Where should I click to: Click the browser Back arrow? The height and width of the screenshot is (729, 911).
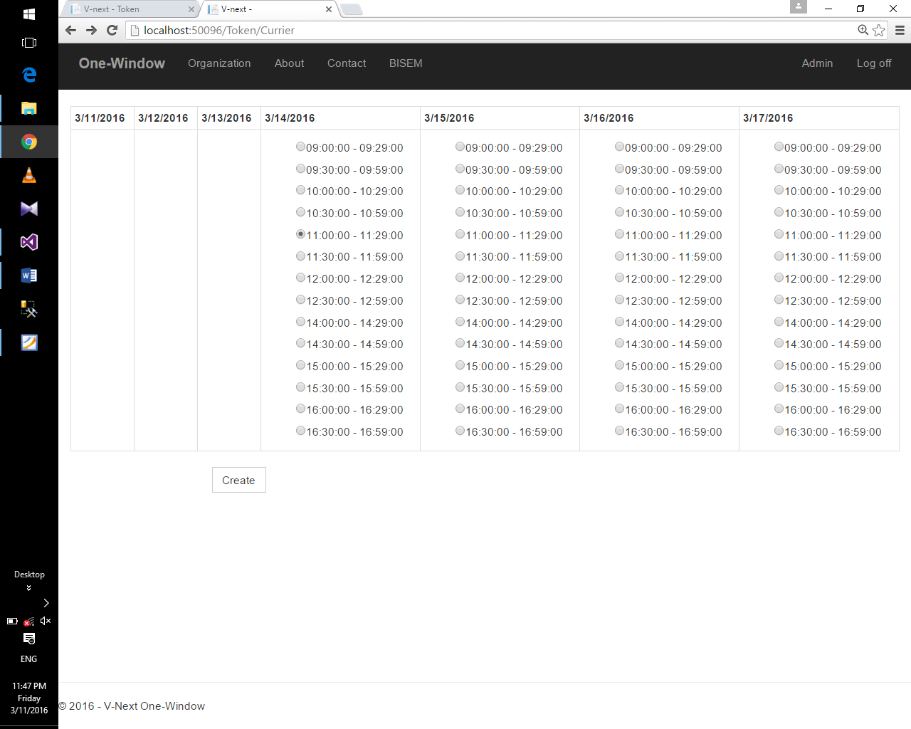[70, 30]
